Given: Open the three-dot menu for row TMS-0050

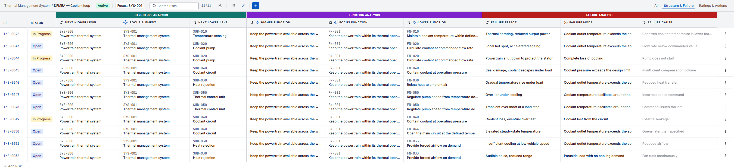Looking at the screenshot, I should pyautogui.click(x=726, y=131).
